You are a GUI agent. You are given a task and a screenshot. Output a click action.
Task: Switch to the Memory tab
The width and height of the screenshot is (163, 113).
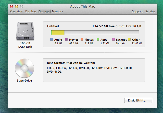point(57,11)
